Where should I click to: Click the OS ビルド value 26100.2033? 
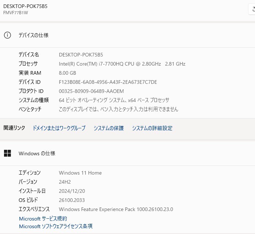[x=72, y=200]
